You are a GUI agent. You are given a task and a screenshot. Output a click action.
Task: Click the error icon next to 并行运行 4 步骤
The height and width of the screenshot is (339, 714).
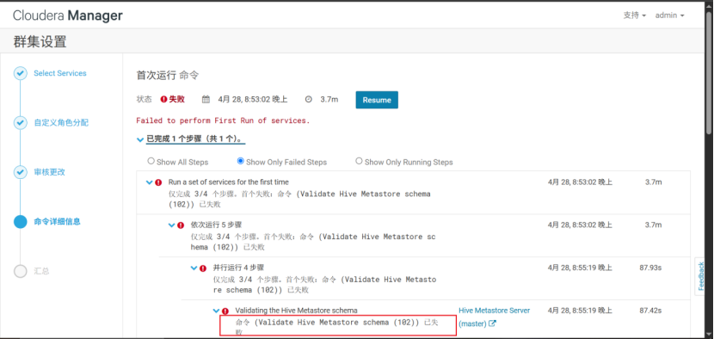pyautogui.click(x=203, y=268)
